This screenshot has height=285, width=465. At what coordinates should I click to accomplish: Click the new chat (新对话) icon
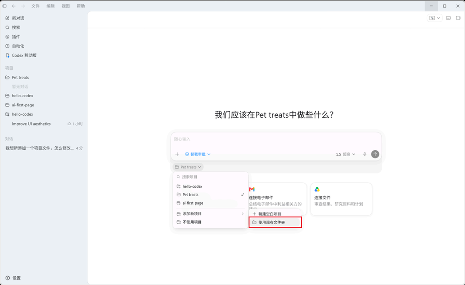(7, 18)
